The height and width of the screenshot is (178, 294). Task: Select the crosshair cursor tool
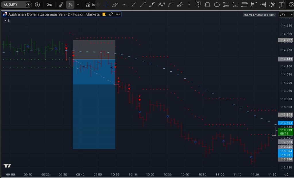pyautogui.click(x=106, y=5)
